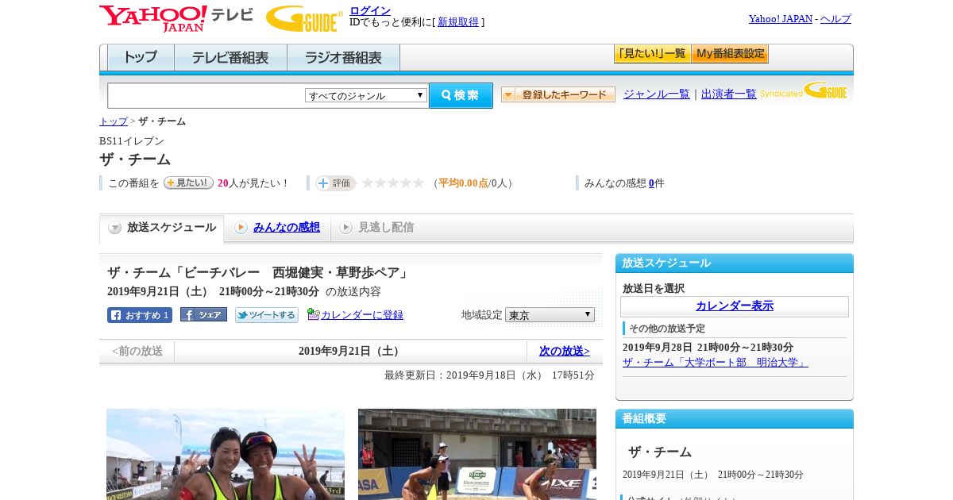The height and width of the screenshot is (500, 953).
Task: Rate the program using the star rating
Action: (393, 183)
